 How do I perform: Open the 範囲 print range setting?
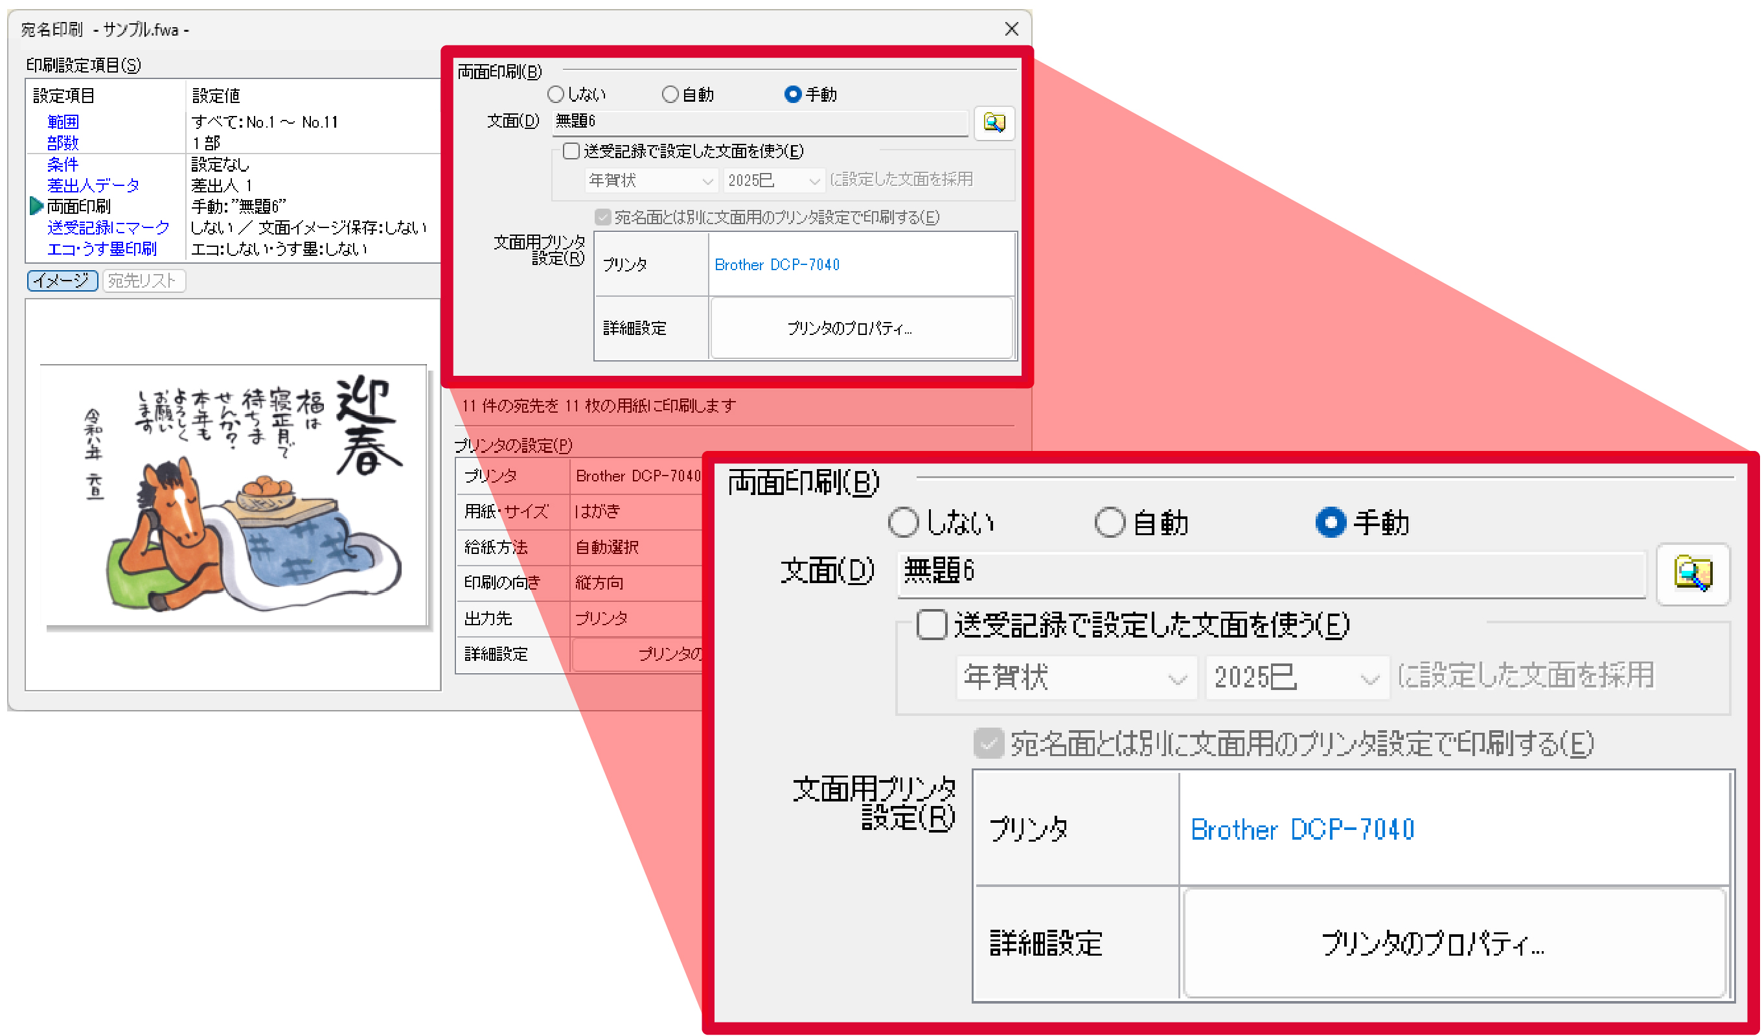[62, 122]
